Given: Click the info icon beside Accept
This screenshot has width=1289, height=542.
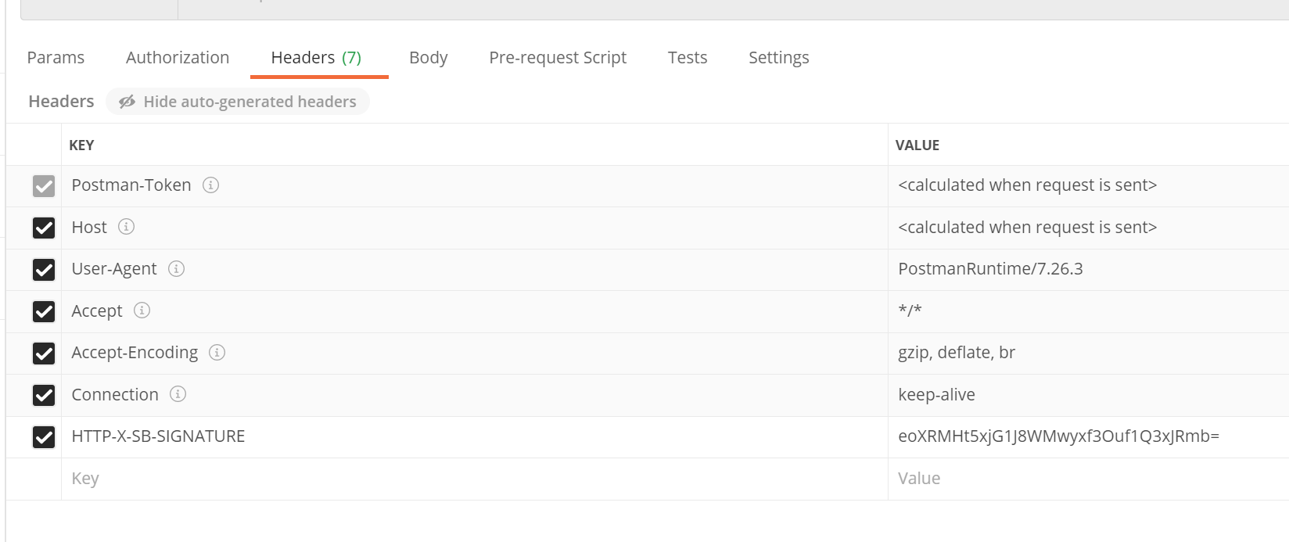Looking at the screenshot, I should pyautogui.click(x=142, y=310).
